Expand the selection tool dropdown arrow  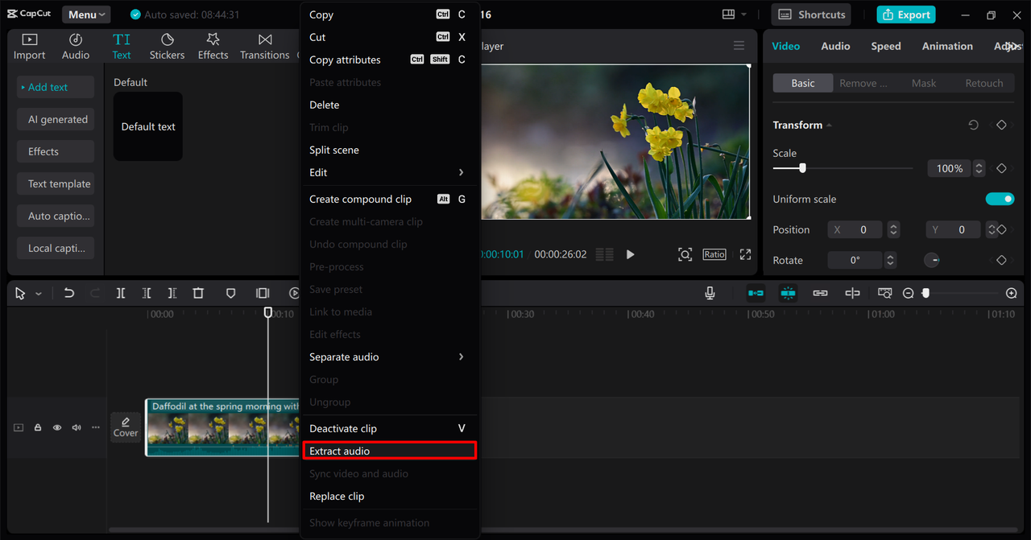[x=38, y=294]
